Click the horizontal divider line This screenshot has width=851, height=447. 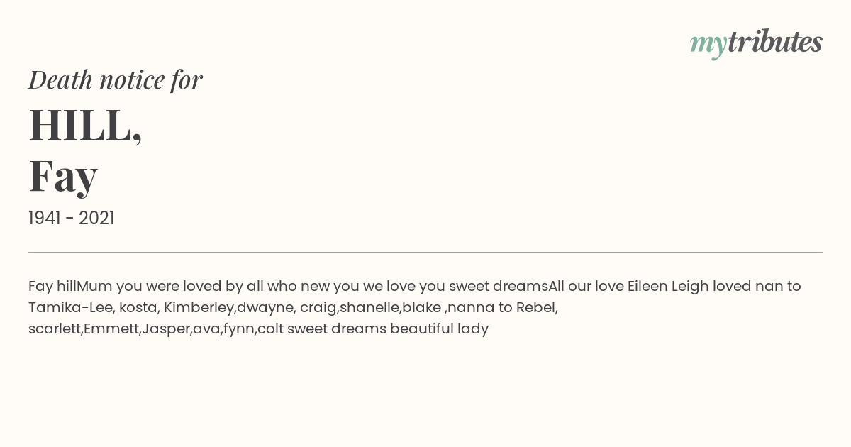click(x=425, y=252)
